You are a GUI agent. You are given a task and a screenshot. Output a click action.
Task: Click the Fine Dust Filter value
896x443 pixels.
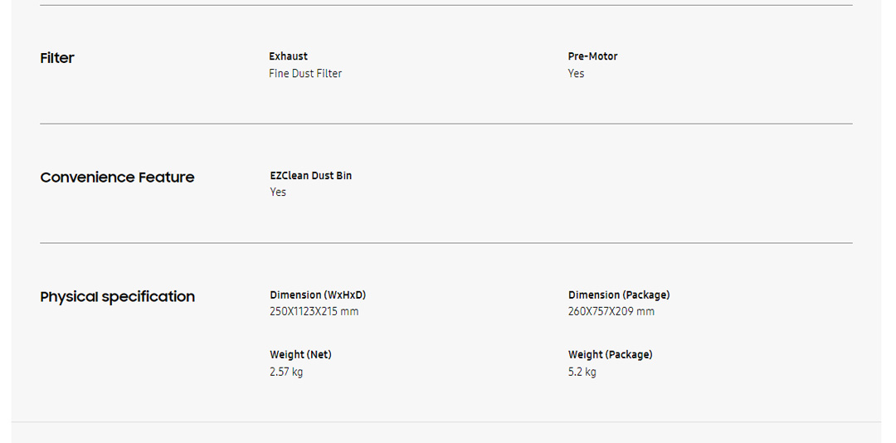click(x=305, y=74)
